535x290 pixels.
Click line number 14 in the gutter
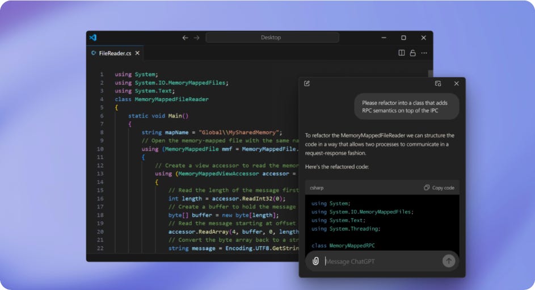(100, 182)
